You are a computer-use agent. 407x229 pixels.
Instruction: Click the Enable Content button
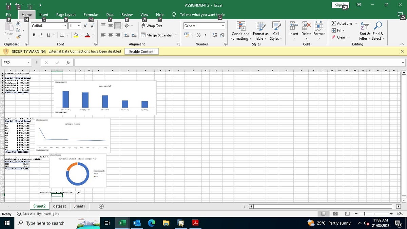[x=141, y=51]
